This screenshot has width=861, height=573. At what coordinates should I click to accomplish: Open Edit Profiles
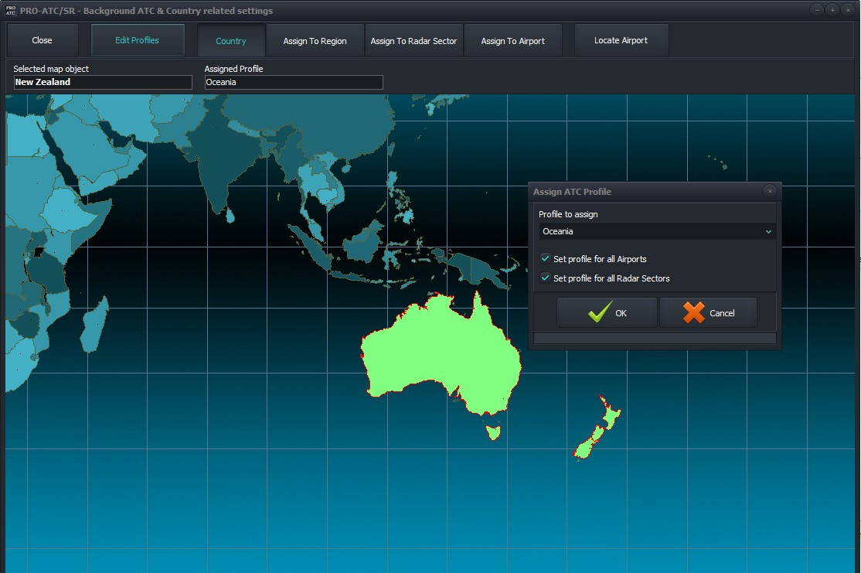(x=138, y=40)
